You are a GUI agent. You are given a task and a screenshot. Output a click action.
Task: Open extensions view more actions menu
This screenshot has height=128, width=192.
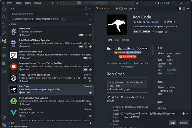90,8
